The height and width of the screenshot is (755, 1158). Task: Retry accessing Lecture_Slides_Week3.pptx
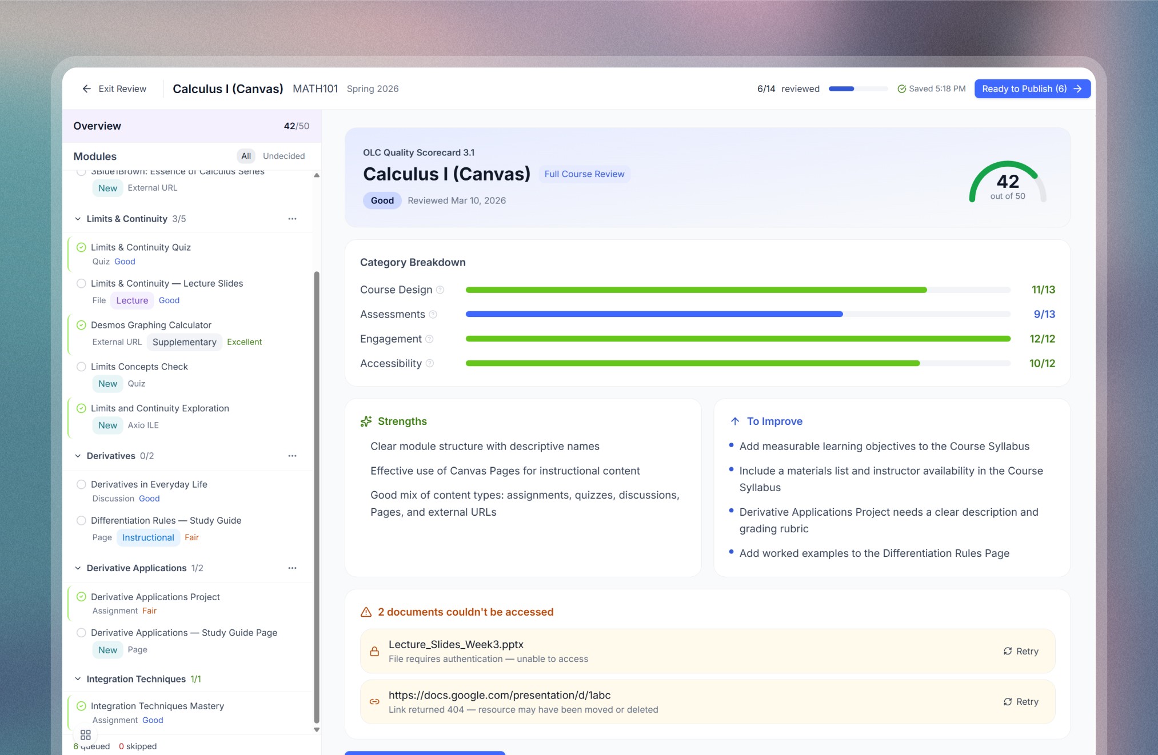1021,651
